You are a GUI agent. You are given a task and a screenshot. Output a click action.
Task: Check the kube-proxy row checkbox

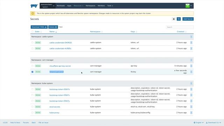click(33, 113)
